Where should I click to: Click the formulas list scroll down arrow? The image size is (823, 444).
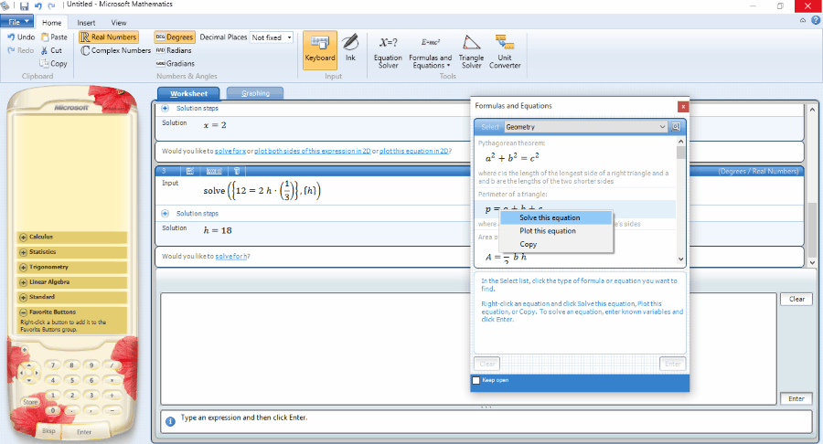click(680, 259)
